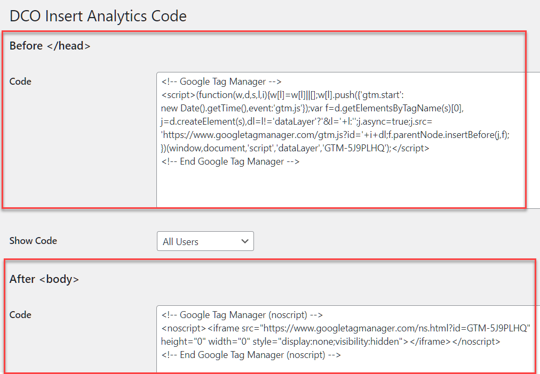Click the Before </head> section heading
Image resolution: width=540 pixels, height=374 pixels.
coord(50,46)
